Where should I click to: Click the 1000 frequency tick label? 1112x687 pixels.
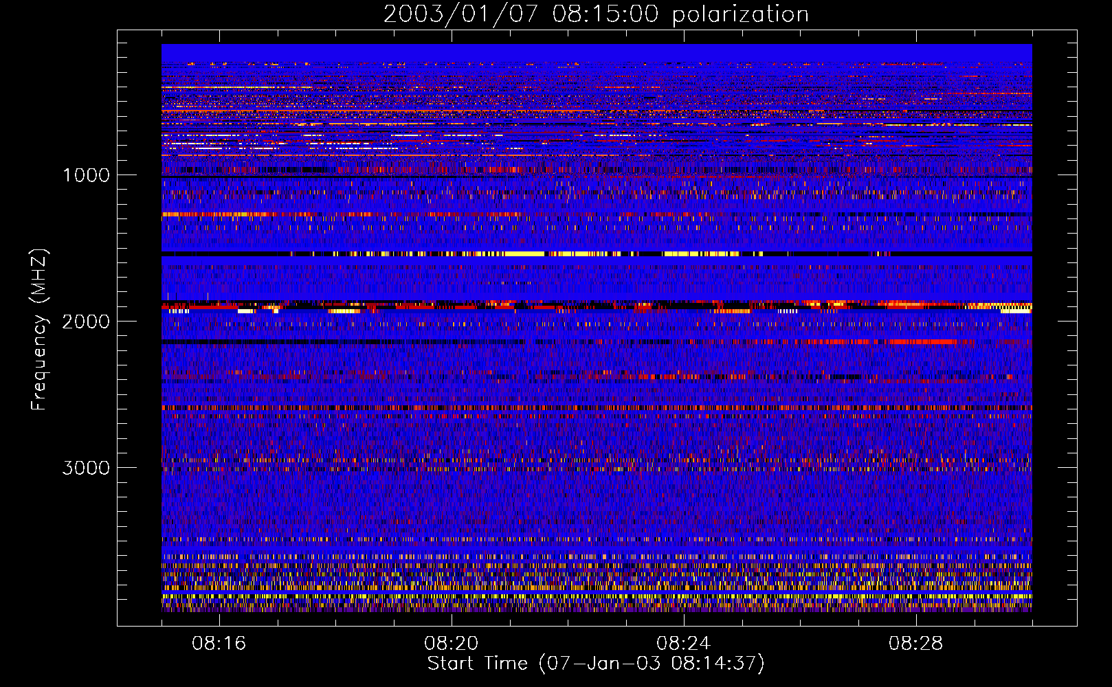(x=86, y=175)
